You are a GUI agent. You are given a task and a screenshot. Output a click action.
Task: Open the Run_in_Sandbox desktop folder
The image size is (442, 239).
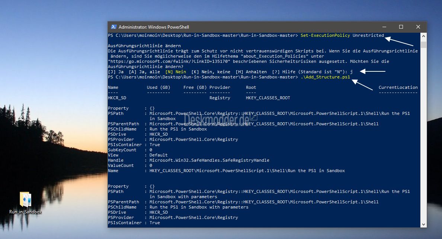25,203
